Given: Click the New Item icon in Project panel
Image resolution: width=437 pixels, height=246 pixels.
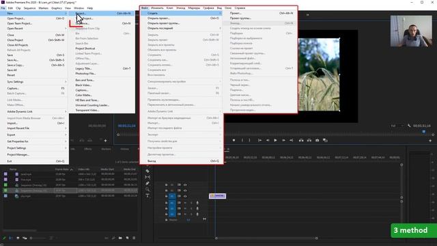Looking at the screenshot, I should [x=127, y=238].
